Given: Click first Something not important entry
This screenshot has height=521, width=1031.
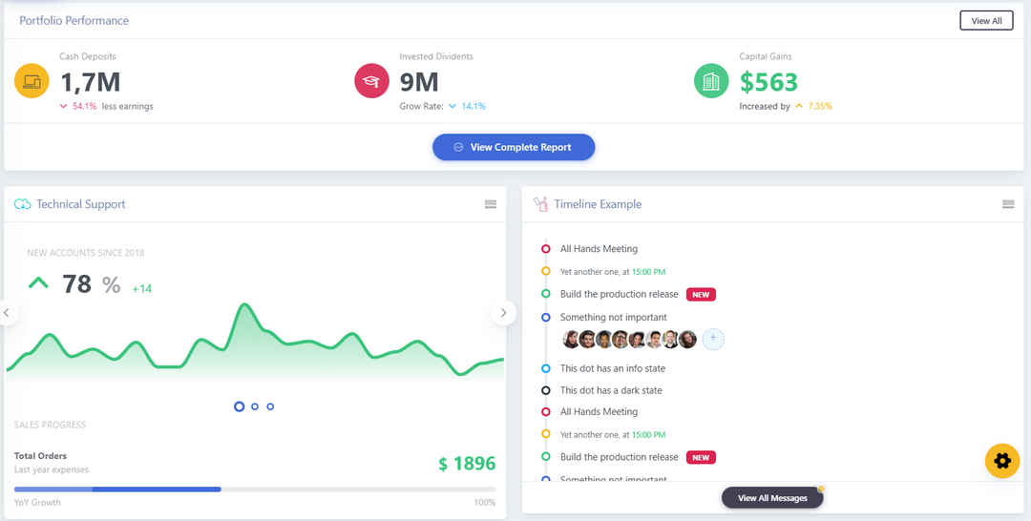Looking at the screenshot, I should click(614, 318).
